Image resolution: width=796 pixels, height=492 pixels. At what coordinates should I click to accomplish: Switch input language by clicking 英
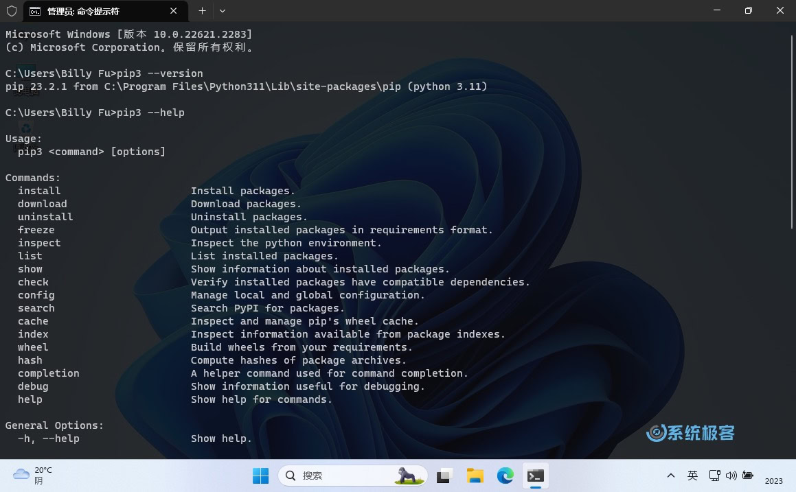692,476
